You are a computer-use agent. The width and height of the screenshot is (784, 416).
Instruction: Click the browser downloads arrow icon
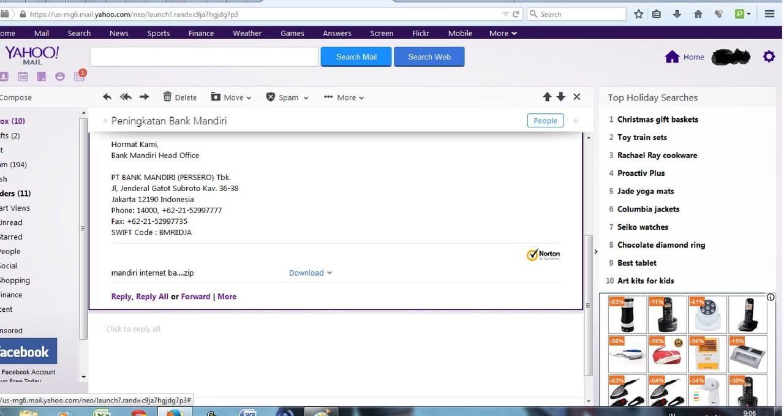coord(677,14)
